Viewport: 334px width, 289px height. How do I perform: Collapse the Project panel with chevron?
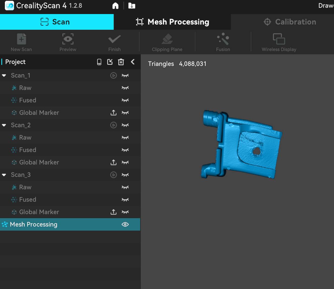(x=133, y=62)
